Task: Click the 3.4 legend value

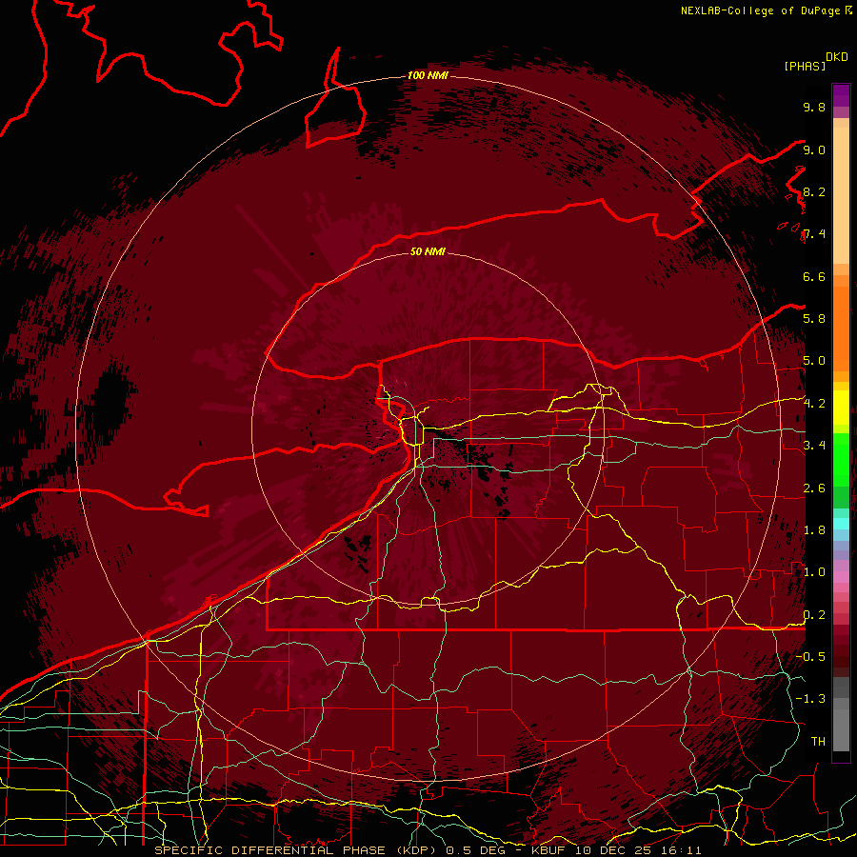Action: [x=814, y=445]
